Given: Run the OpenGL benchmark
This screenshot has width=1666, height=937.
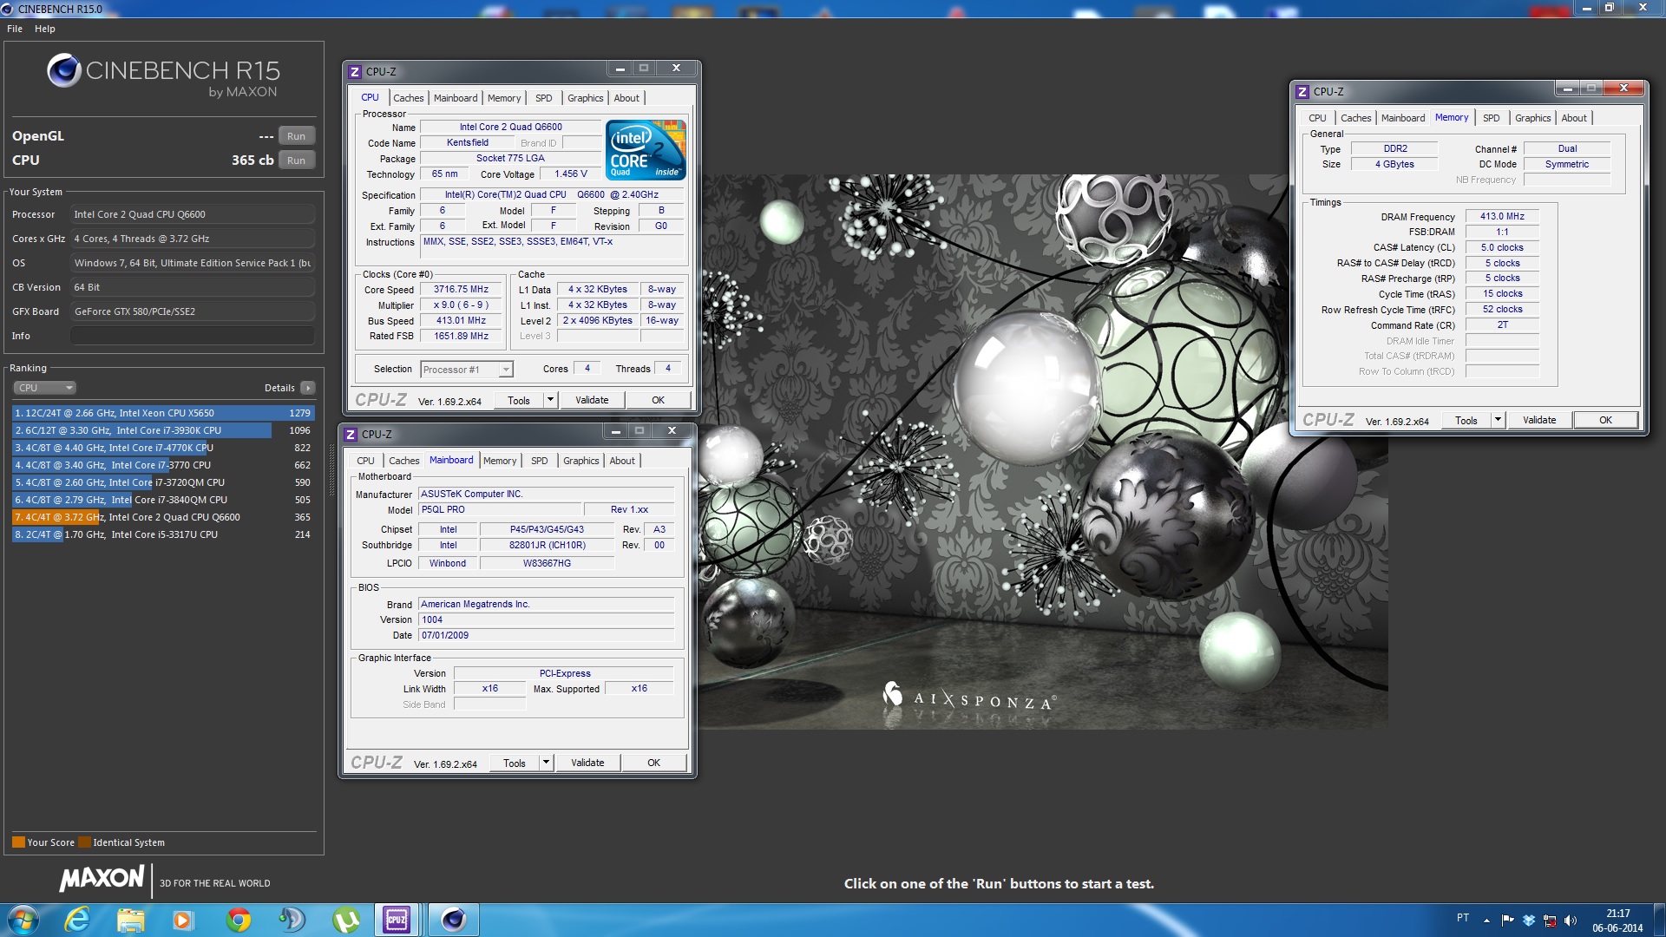Looking at the screenshot, I should point(296,136).
